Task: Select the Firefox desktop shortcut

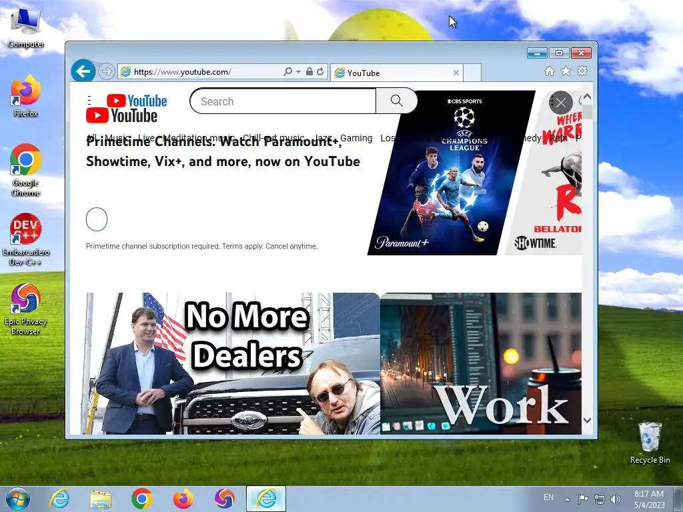Action: 26,96
